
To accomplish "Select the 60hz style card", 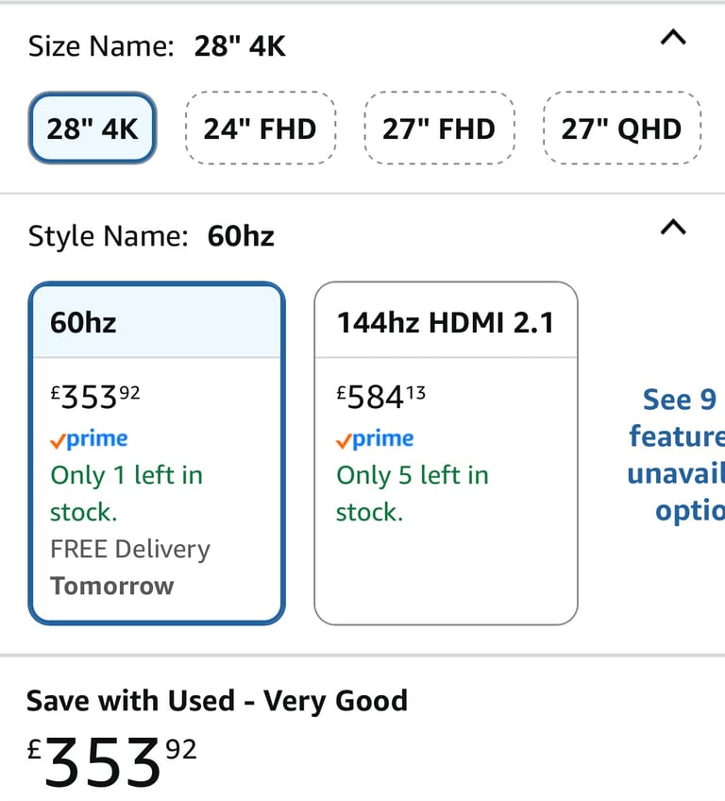I will (x=156, y=453).
